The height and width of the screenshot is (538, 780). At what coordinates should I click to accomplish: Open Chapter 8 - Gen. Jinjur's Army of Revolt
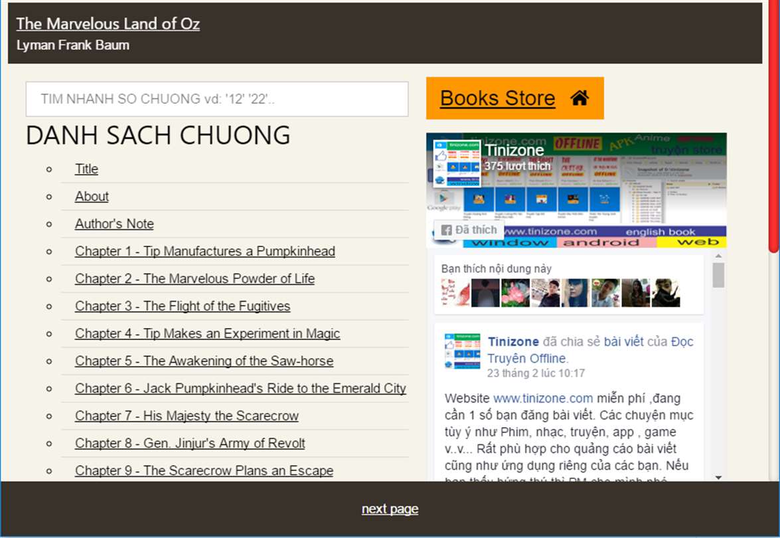pyautogui.click(x=190, y=442)
